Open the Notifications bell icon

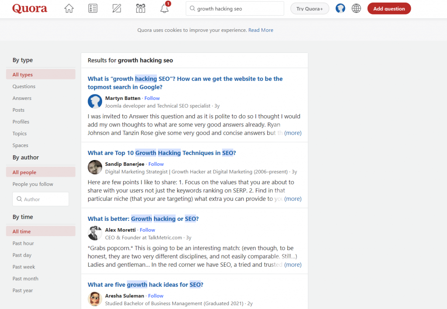coord(165,8)
